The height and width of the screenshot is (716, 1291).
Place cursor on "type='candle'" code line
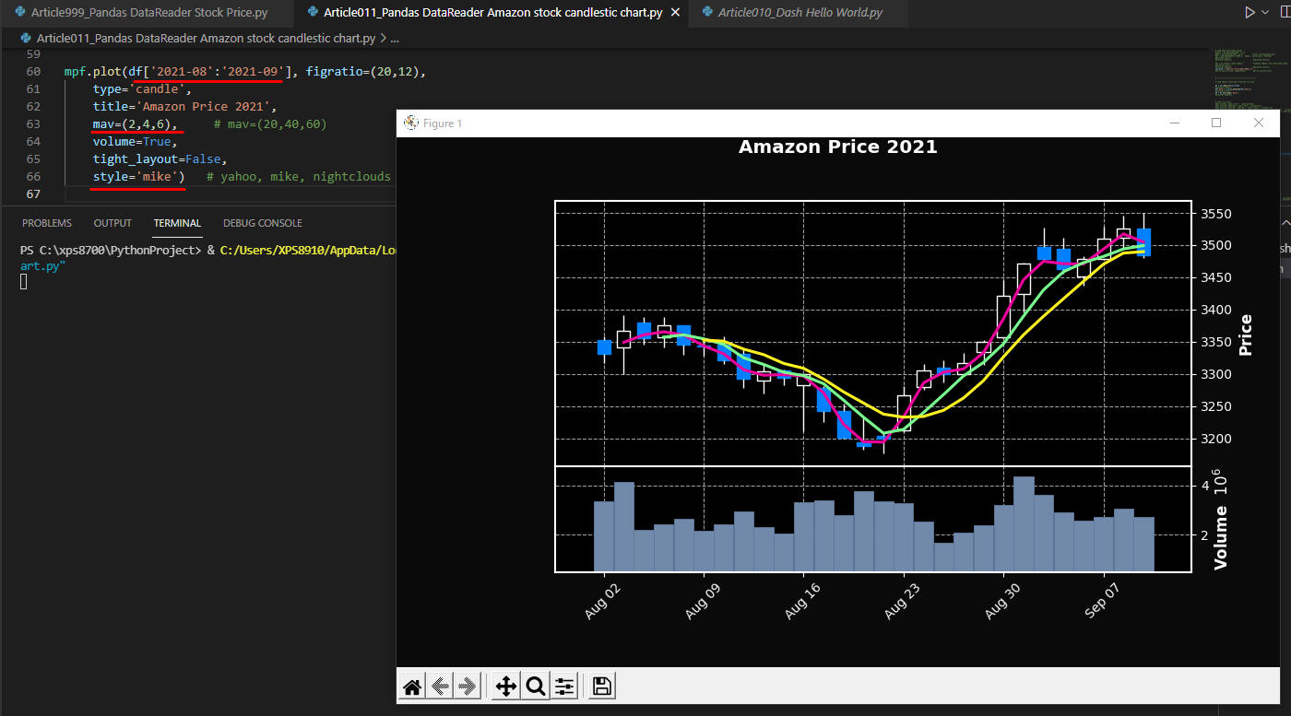[142, 89]
